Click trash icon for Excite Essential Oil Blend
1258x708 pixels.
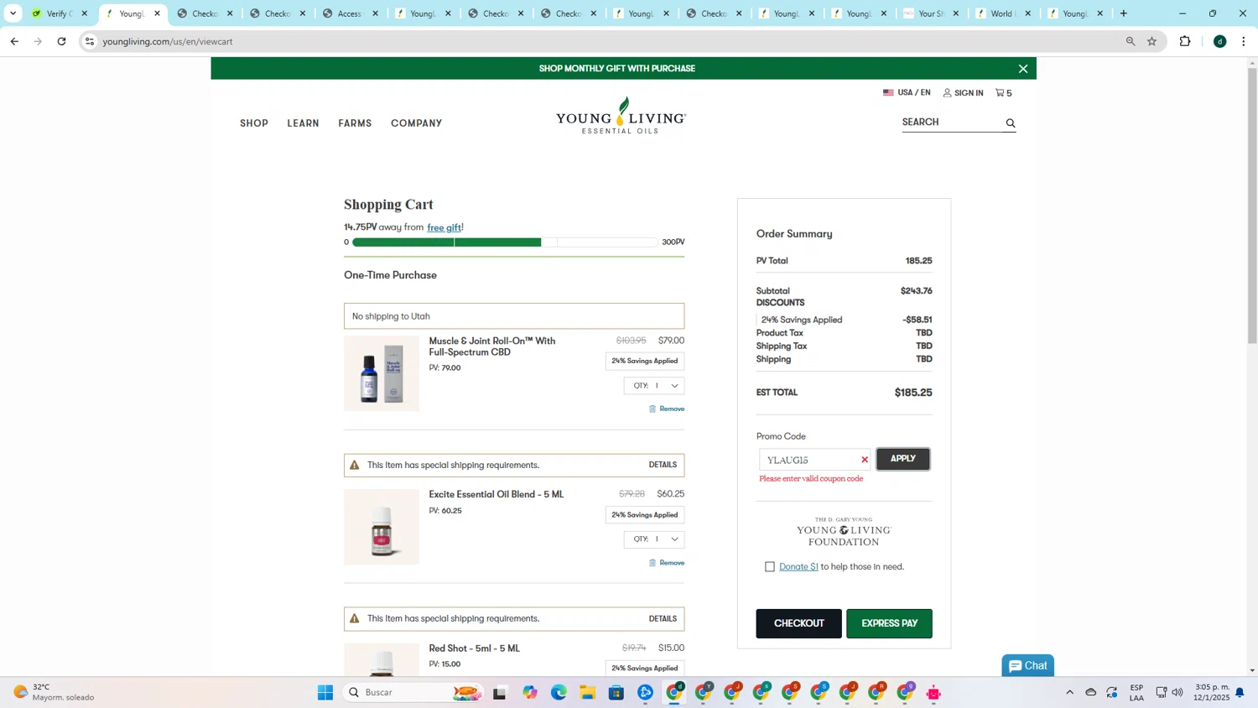[x=652, y=563]
